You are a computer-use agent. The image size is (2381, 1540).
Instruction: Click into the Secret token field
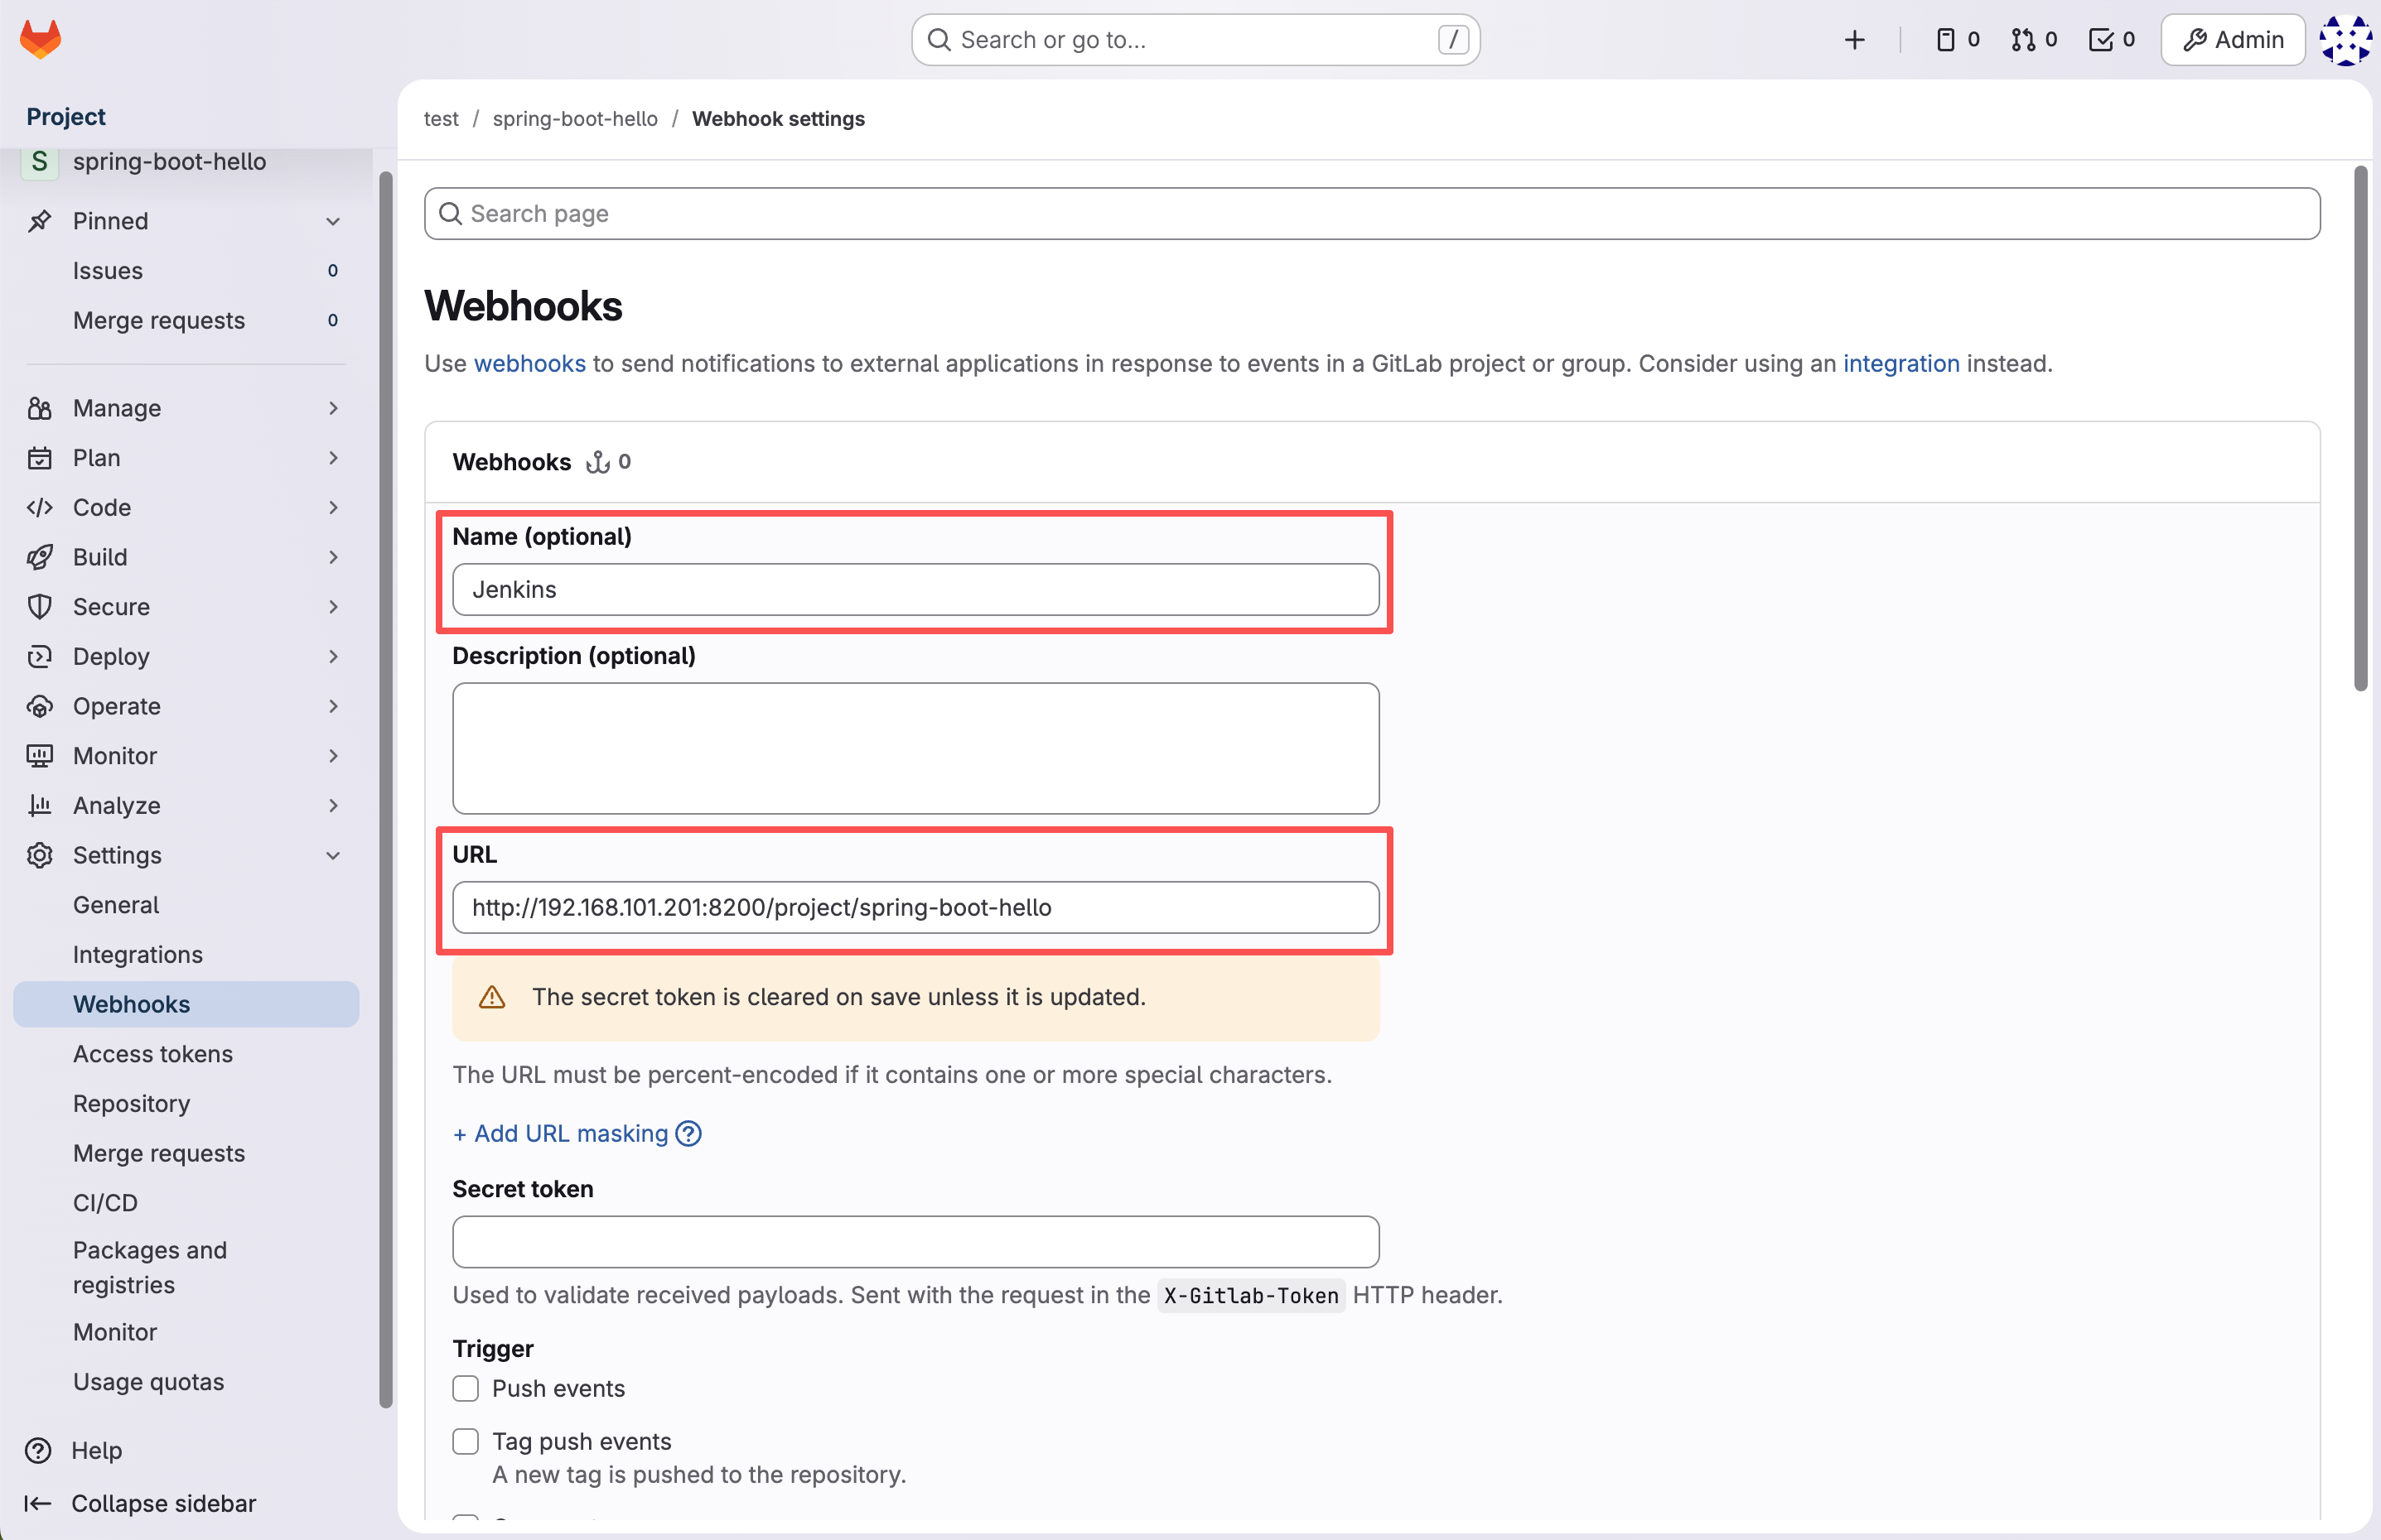point(915,1241)
